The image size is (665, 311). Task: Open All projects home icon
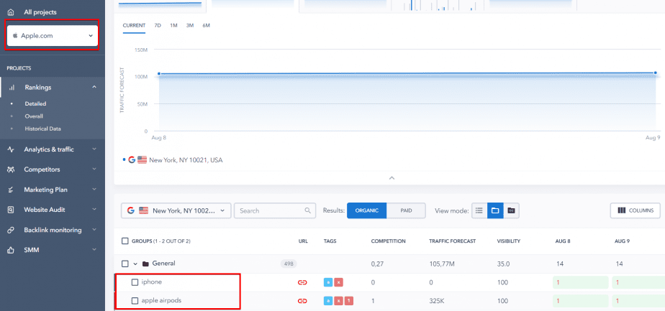11,12
